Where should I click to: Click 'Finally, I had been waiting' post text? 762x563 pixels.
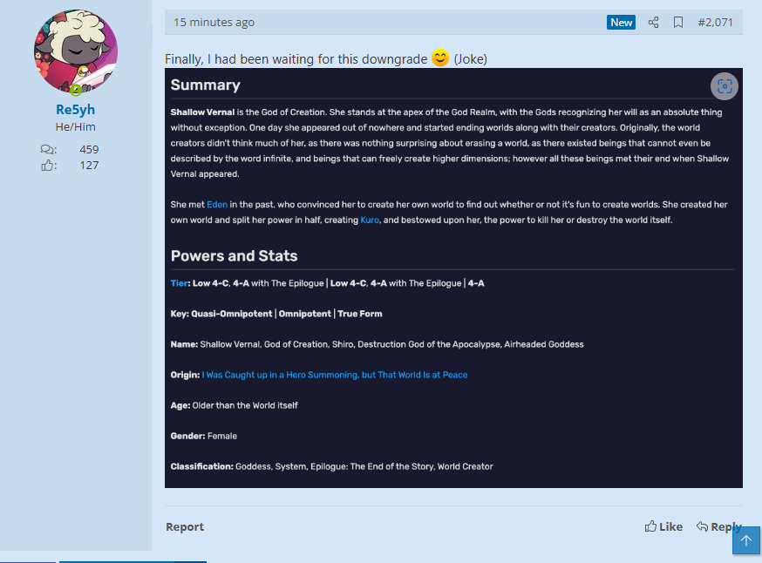click(296, 59)
